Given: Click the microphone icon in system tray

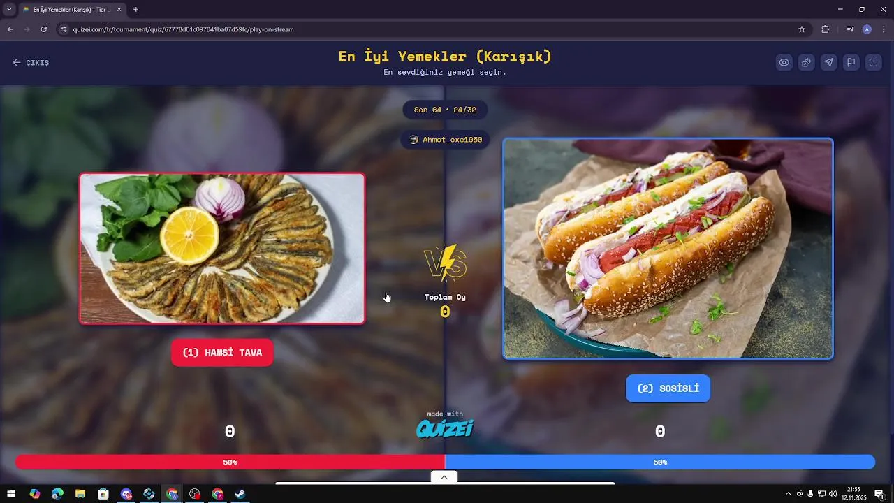Looking at the screenshot, I should click(810, 494).
